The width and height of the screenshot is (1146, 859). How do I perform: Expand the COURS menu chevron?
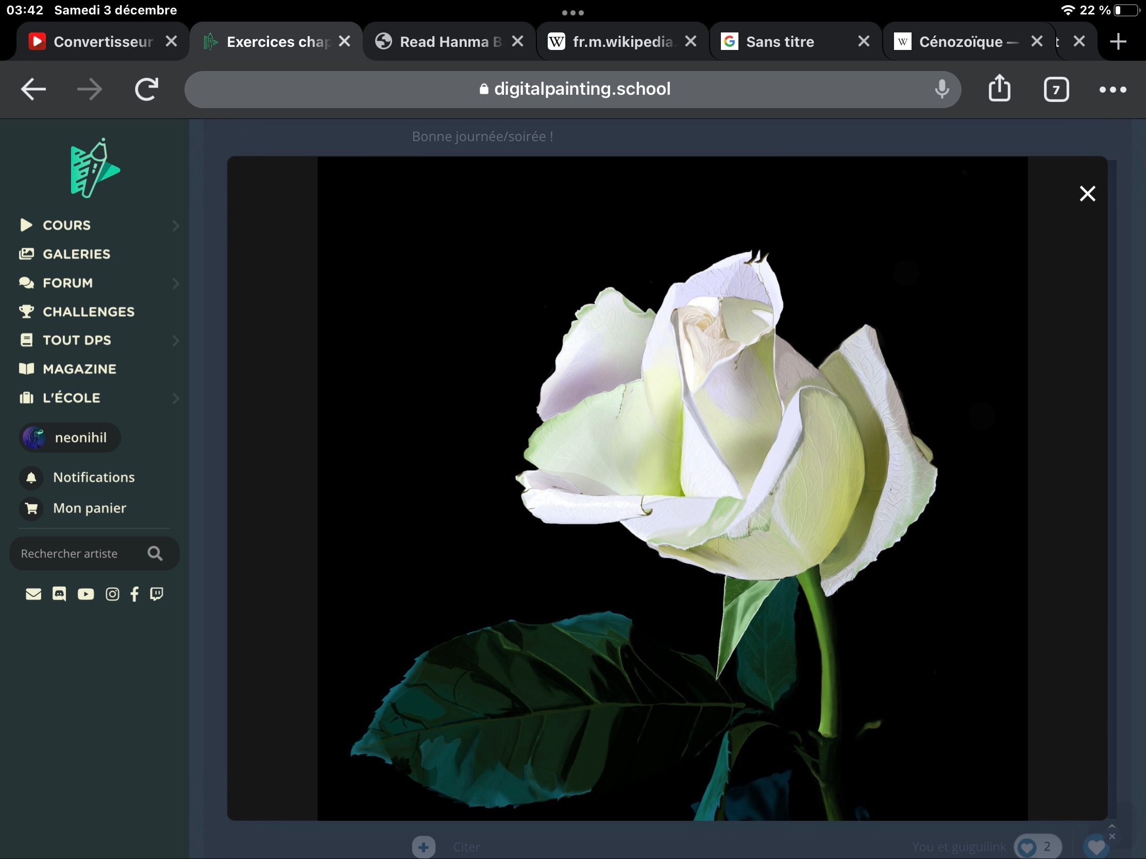(176, 225)
